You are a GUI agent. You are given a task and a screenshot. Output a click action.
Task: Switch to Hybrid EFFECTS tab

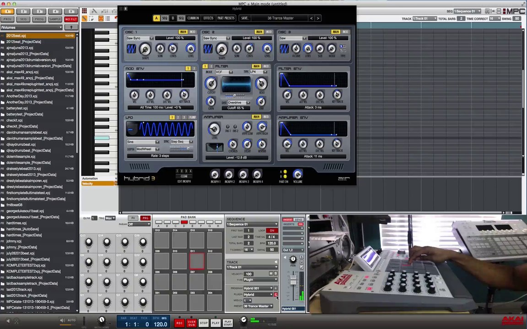click(x=209, y=18)
